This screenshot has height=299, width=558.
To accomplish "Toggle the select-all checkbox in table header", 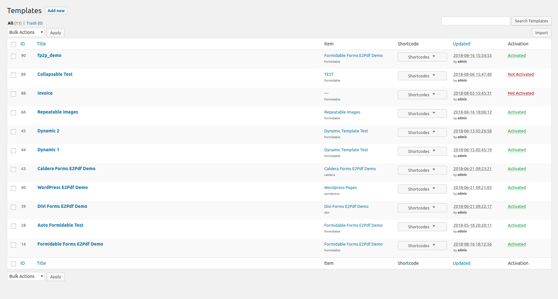I will tap(13, 44).
